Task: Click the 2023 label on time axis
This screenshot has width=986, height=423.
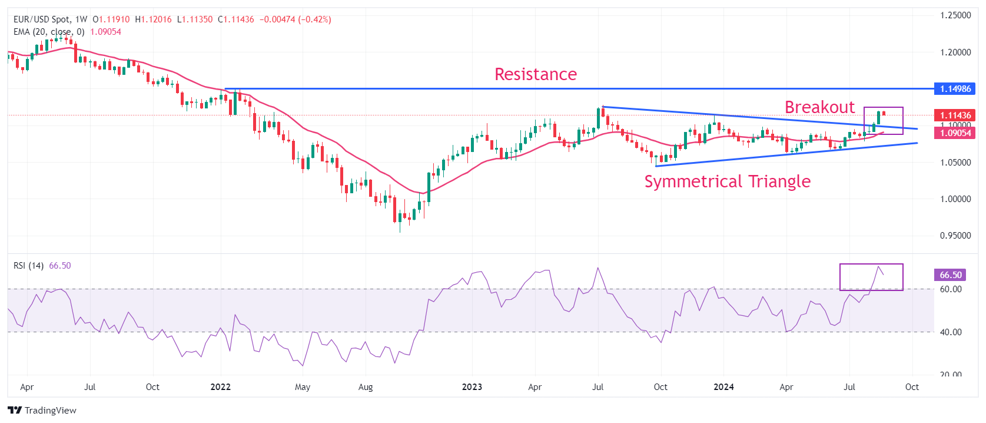Action: pos(472,387)
